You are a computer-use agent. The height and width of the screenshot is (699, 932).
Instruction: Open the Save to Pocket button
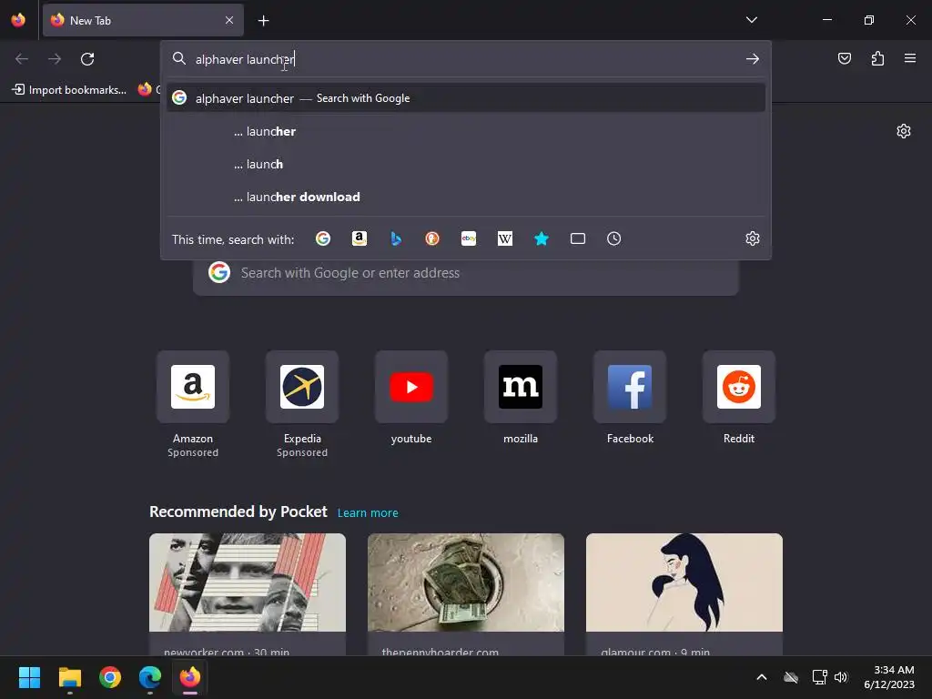(844, 58)
